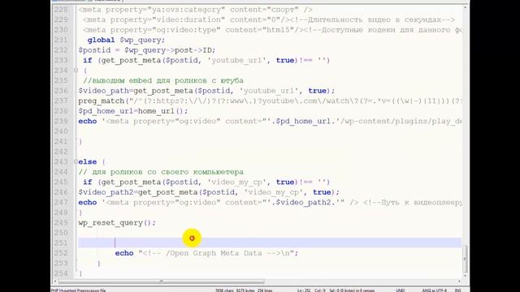
Task: Click '$video_path2' at start of line 246
Action: point(106,192)
